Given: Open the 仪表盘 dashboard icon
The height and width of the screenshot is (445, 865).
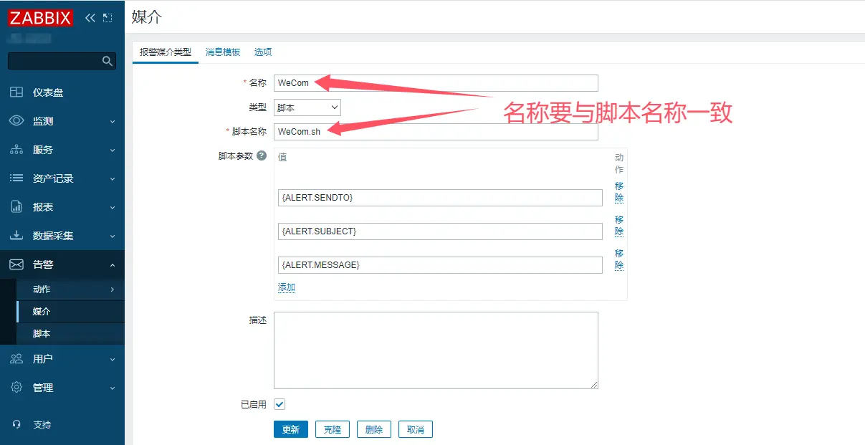Looking at the screenshot, I should pos(16,92).
